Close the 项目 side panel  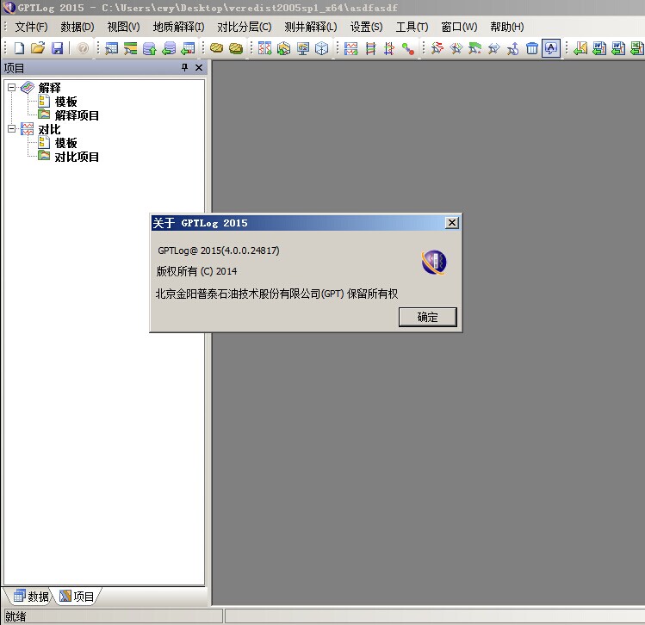(x=199, y=67)
